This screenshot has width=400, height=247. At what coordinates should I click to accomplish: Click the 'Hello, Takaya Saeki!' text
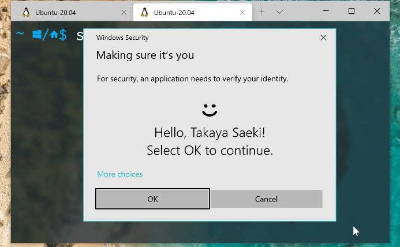point(210,133)
